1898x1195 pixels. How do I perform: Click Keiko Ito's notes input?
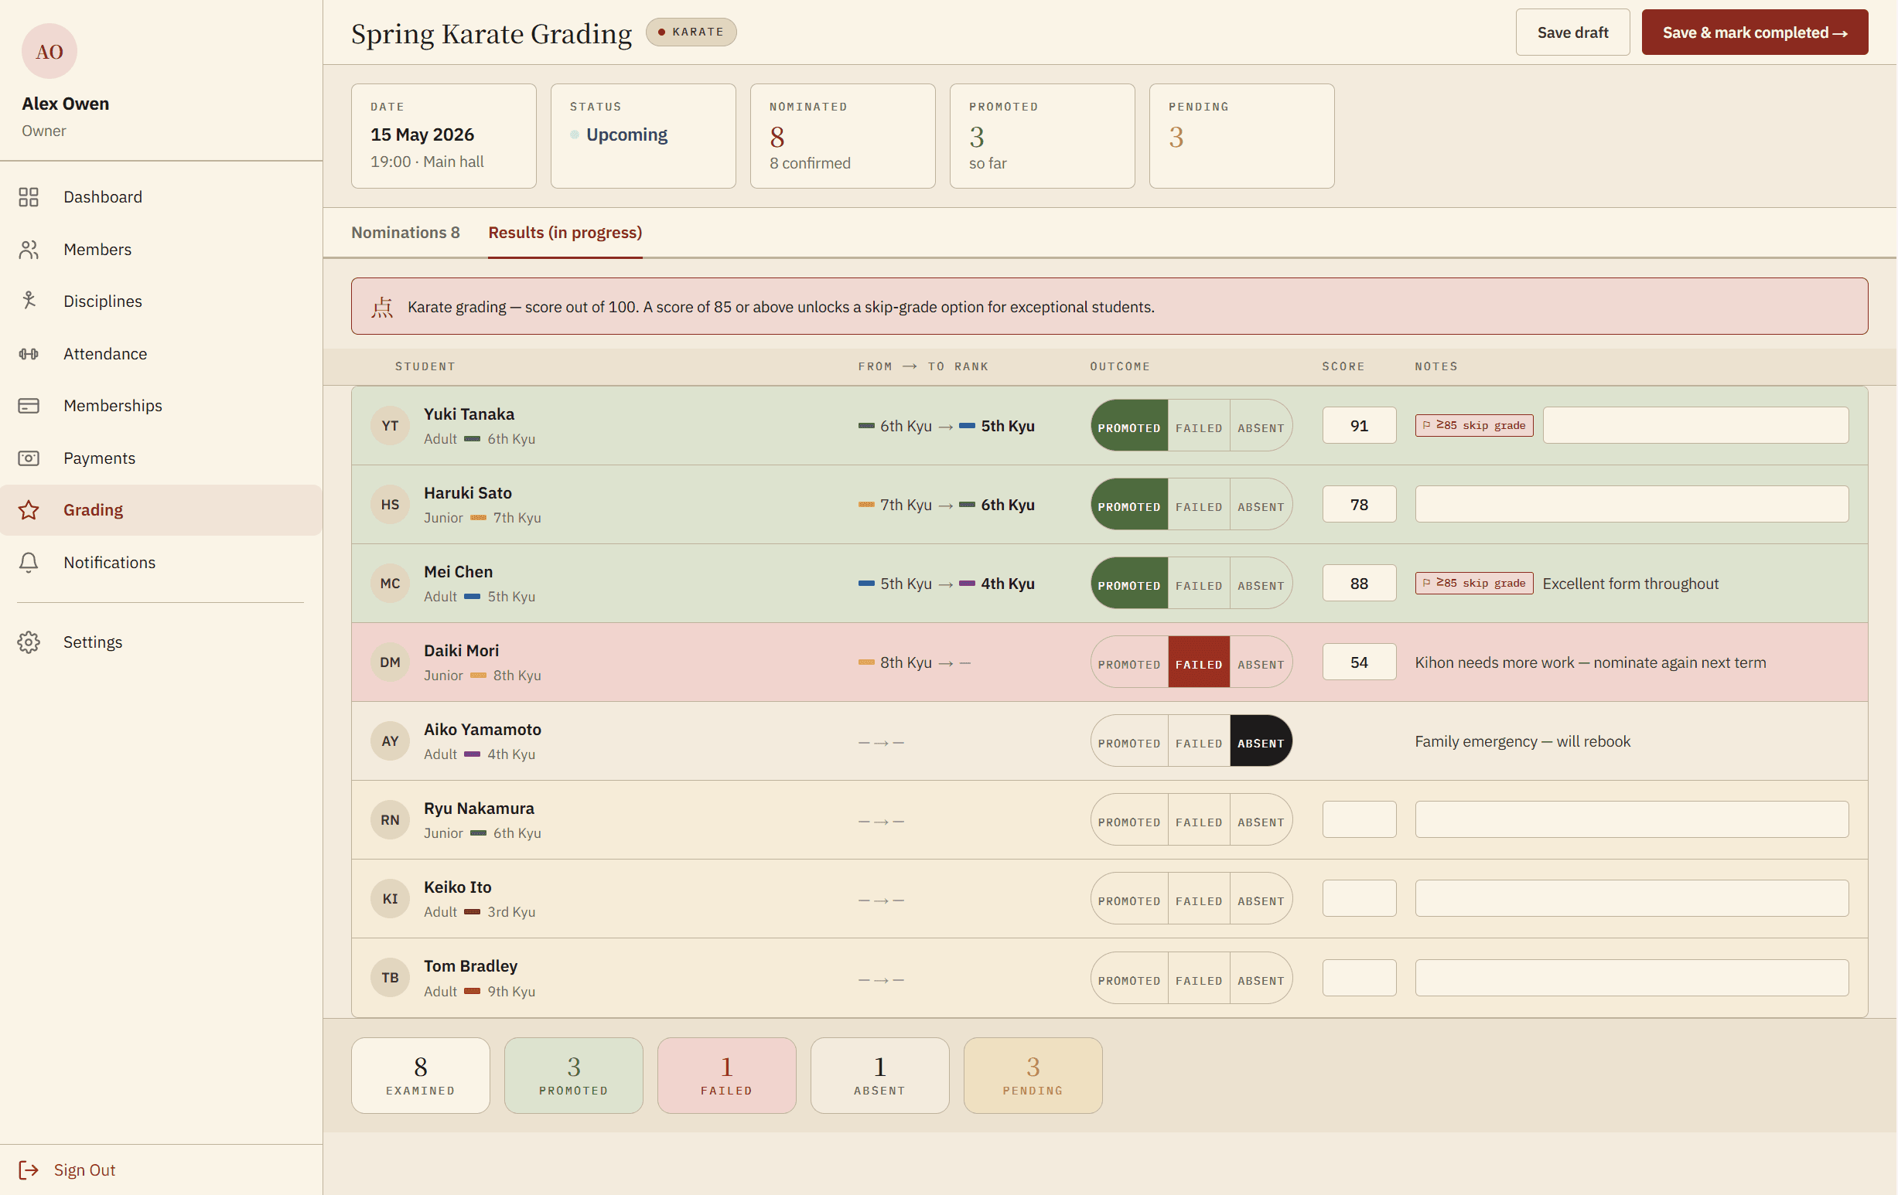[x=1632, y=898]
